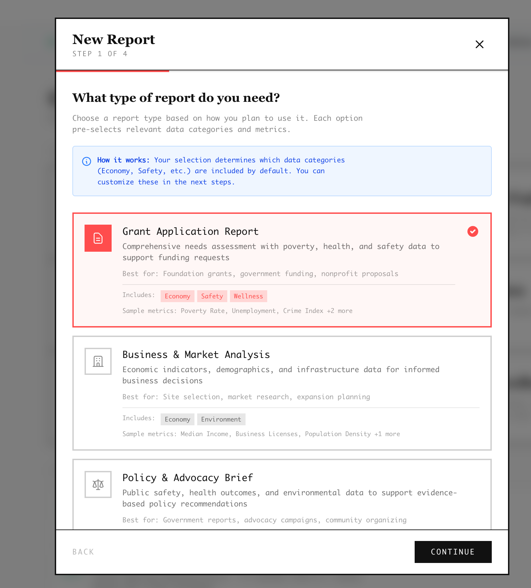
Task: Click the 'New Report' dialog title
Action: tap(114, 40)
